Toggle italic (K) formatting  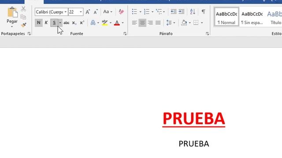[46, 23]
